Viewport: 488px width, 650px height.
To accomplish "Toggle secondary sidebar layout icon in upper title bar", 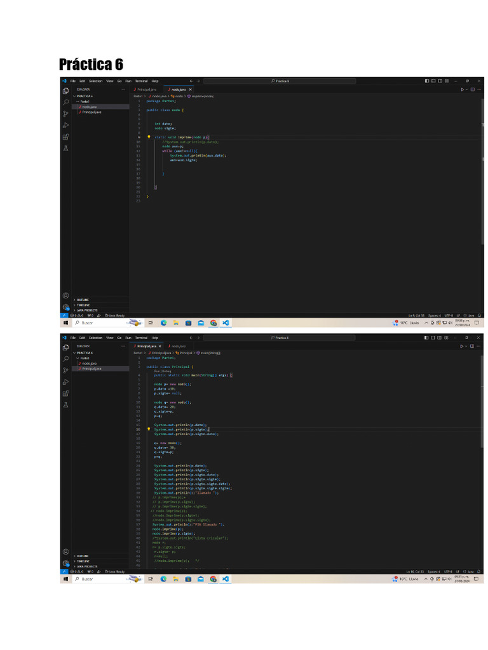I will click(x=440, y=81).
